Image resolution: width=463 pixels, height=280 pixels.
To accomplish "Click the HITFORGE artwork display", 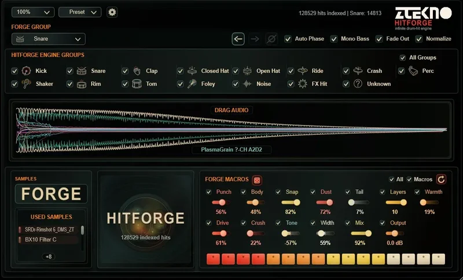I will [146, 219].
